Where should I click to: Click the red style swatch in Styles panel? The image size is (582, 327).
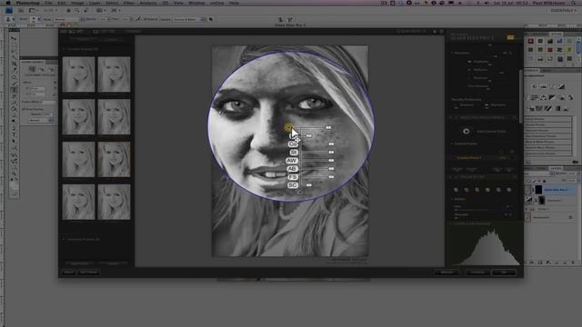[x=530, y=41]
